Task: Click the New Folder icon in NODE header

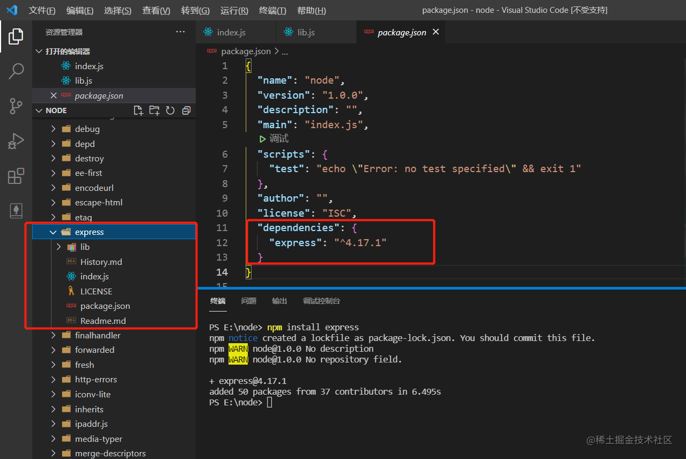Action: pos(154,110)
